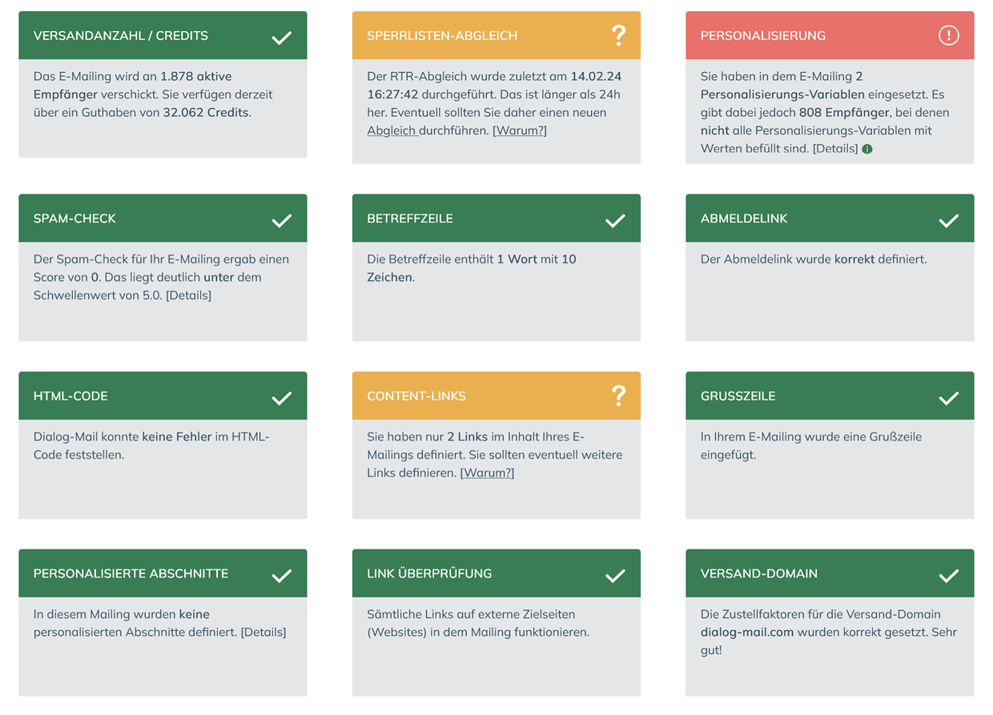Screen dimensions: 993x715
Task: Click the Personalisierte Abschnitte header checkmark
Action: [x=281, y=576]
